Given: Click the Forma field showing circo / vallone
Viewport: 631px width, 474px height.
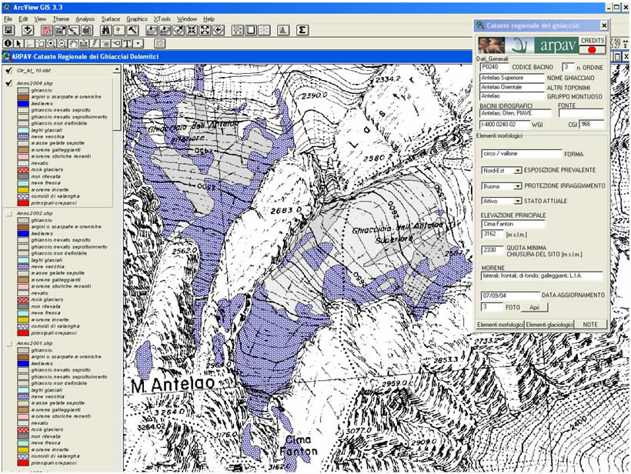Looking at the screenshot, I should (521, 154).
